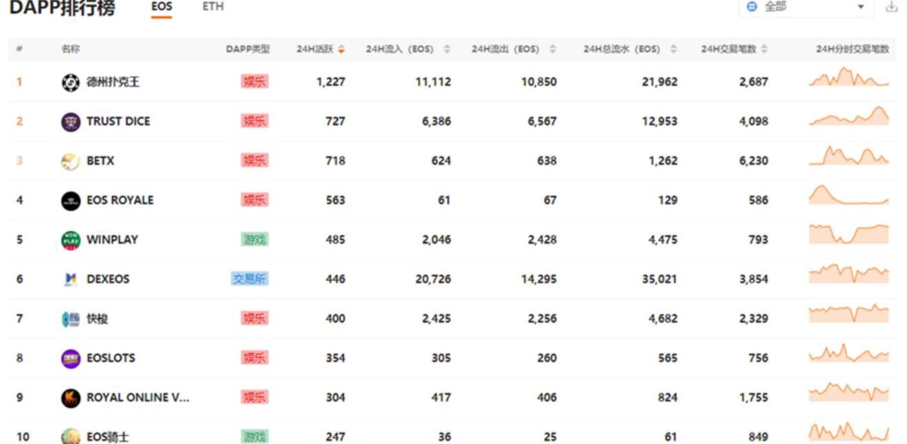
Task: Select the 10,850 outflow value
Action: pos(539,82)
